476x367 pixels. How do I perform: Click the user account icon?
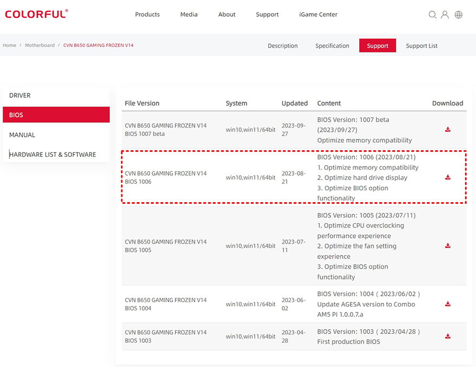pyautogui.click(x=445, y=15)
